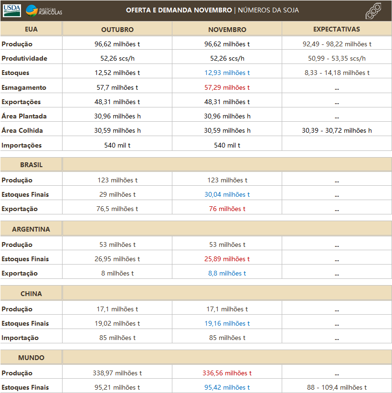Select the OUTUBRO column header

click(x=117, y=30)
